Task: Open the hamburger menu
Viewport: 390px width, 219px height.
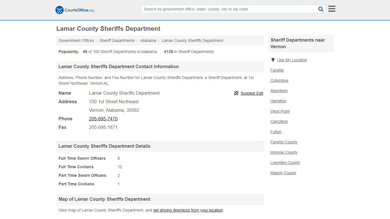Action: point(332,9)
